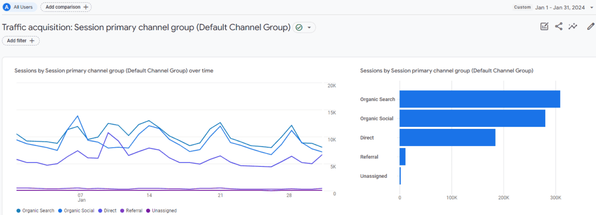The width and height of the screenshot is (596, 215).
Task: Click the Customize report chart icon
Action: (544, 27)
